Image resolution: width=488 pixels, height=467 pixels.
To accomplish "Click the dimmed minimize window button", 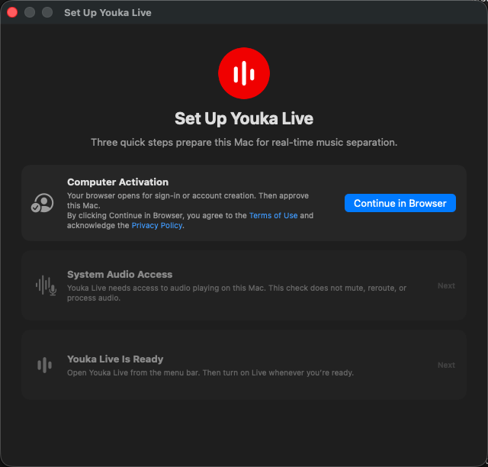I will [30, 12].
